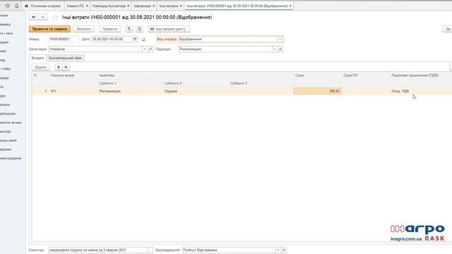Viewport: 452px width, 254px height.
Task: Open the ОС і НМА sidebar section
Action: tap(5, 69)
